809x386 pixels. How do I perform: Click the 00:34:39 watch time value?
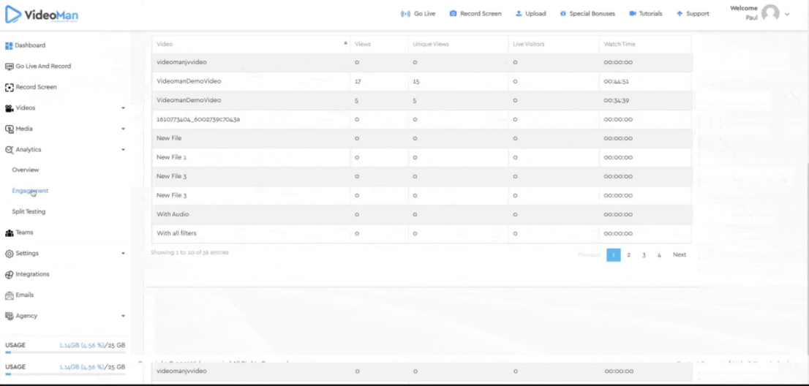pyautogui.click(x=617, y=100)
